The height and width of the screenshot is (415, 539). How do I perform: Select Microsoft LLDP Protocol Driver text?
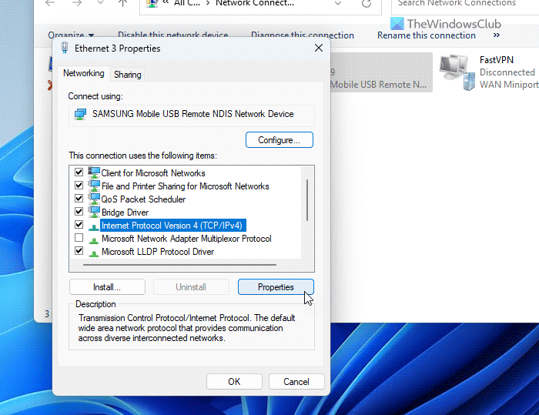(x=158, y=252)
